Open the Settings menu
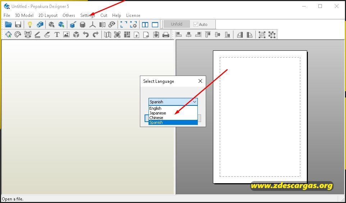Image resolution: width=346 pixels, height=203 pixels. tap(88, 15)
